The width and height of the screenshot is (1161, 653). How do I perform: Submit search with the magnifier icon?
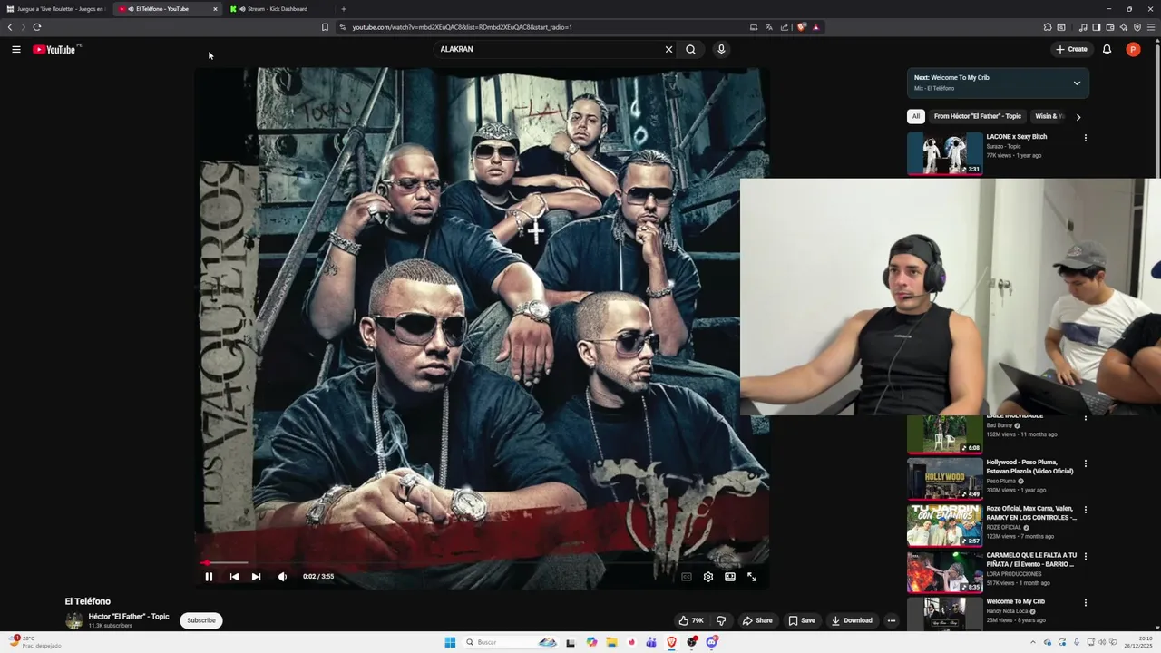pos(690,49)
